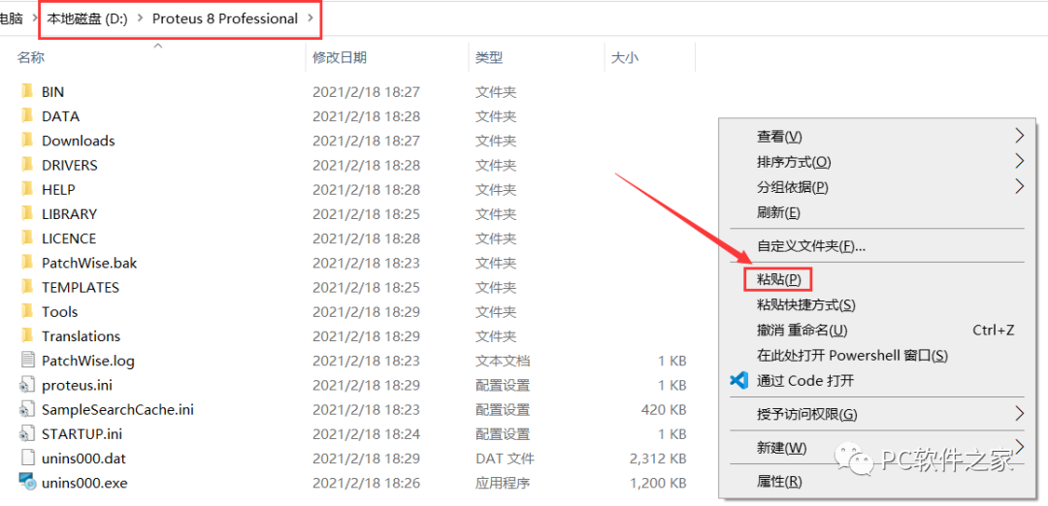The image size is (1048, 506).
Task: Click the Tools folder icon
Action: point(27,312)
